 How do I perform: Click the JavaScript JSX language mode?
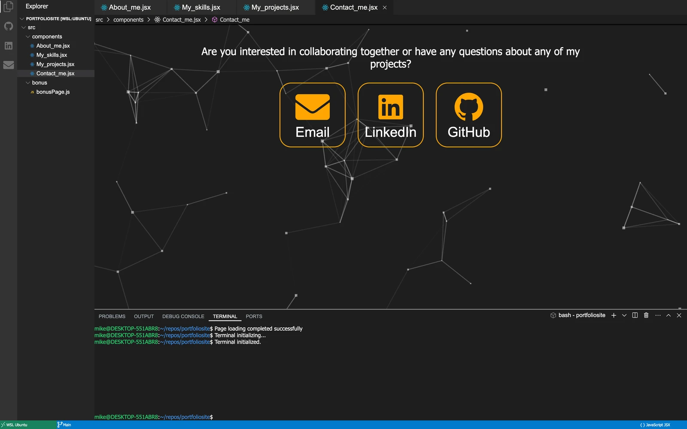655,425
